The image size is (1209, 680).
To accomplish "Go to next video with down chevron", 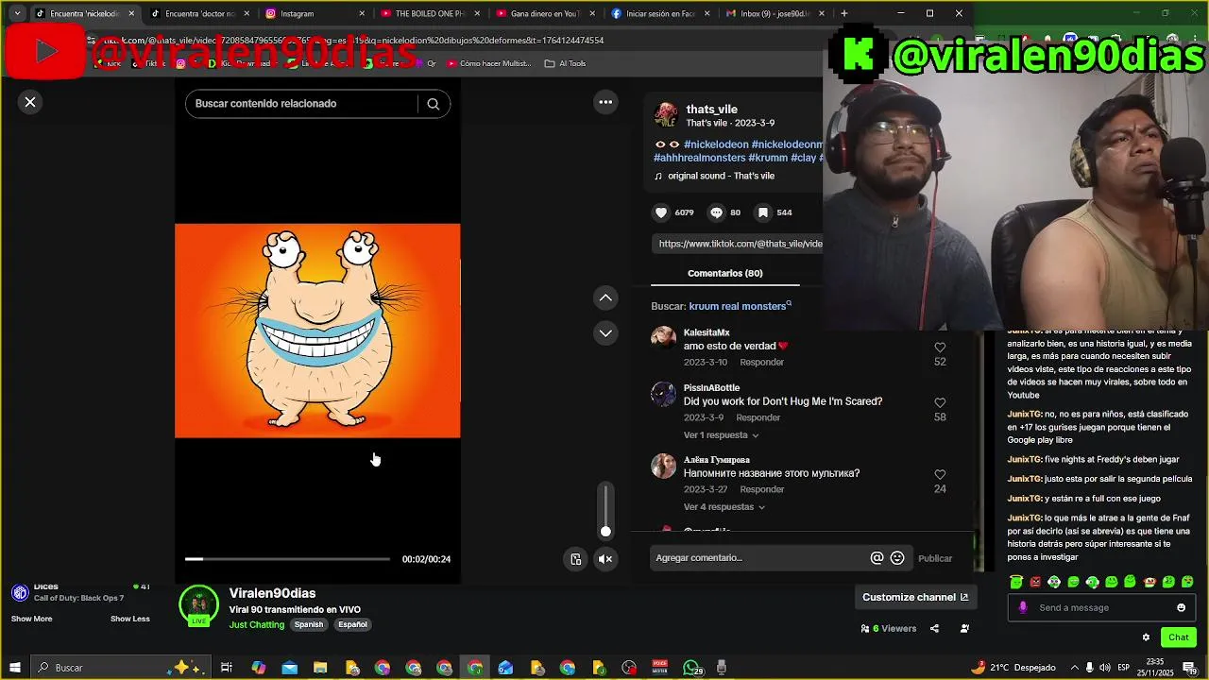I will (x=605, y=332).
